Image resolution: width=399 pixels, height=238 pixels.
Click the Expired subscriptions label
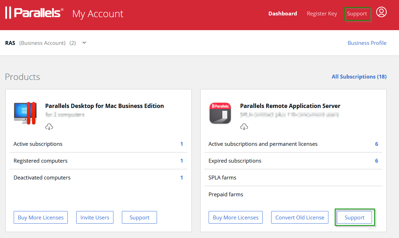(x=235, y=161)
